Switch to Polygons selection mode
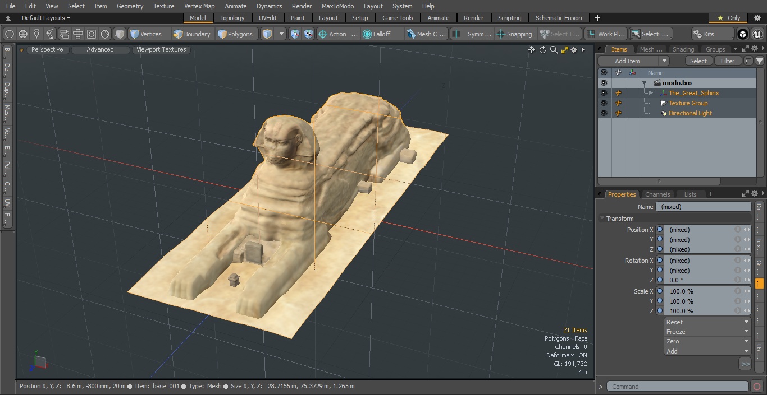This screenshot has height=395, width=767. 236,34
